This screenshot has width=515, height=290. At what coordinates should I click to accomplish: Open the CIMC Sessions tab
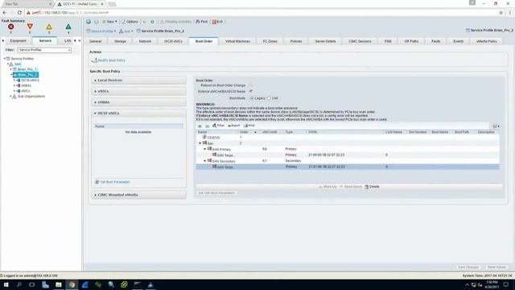(x=360, y=41)
